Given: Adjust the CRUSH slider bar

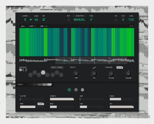Looking at the screenshot, I should click(x=122, y=99).
